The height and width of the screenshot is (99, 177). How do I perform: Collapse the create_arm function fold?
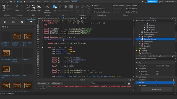pos(42,37)
